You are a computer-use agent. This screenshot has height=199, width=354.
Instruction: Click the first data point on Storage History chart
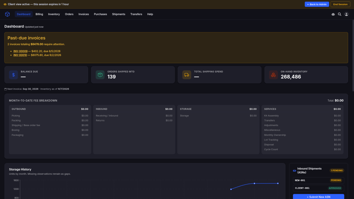[231, 189]
